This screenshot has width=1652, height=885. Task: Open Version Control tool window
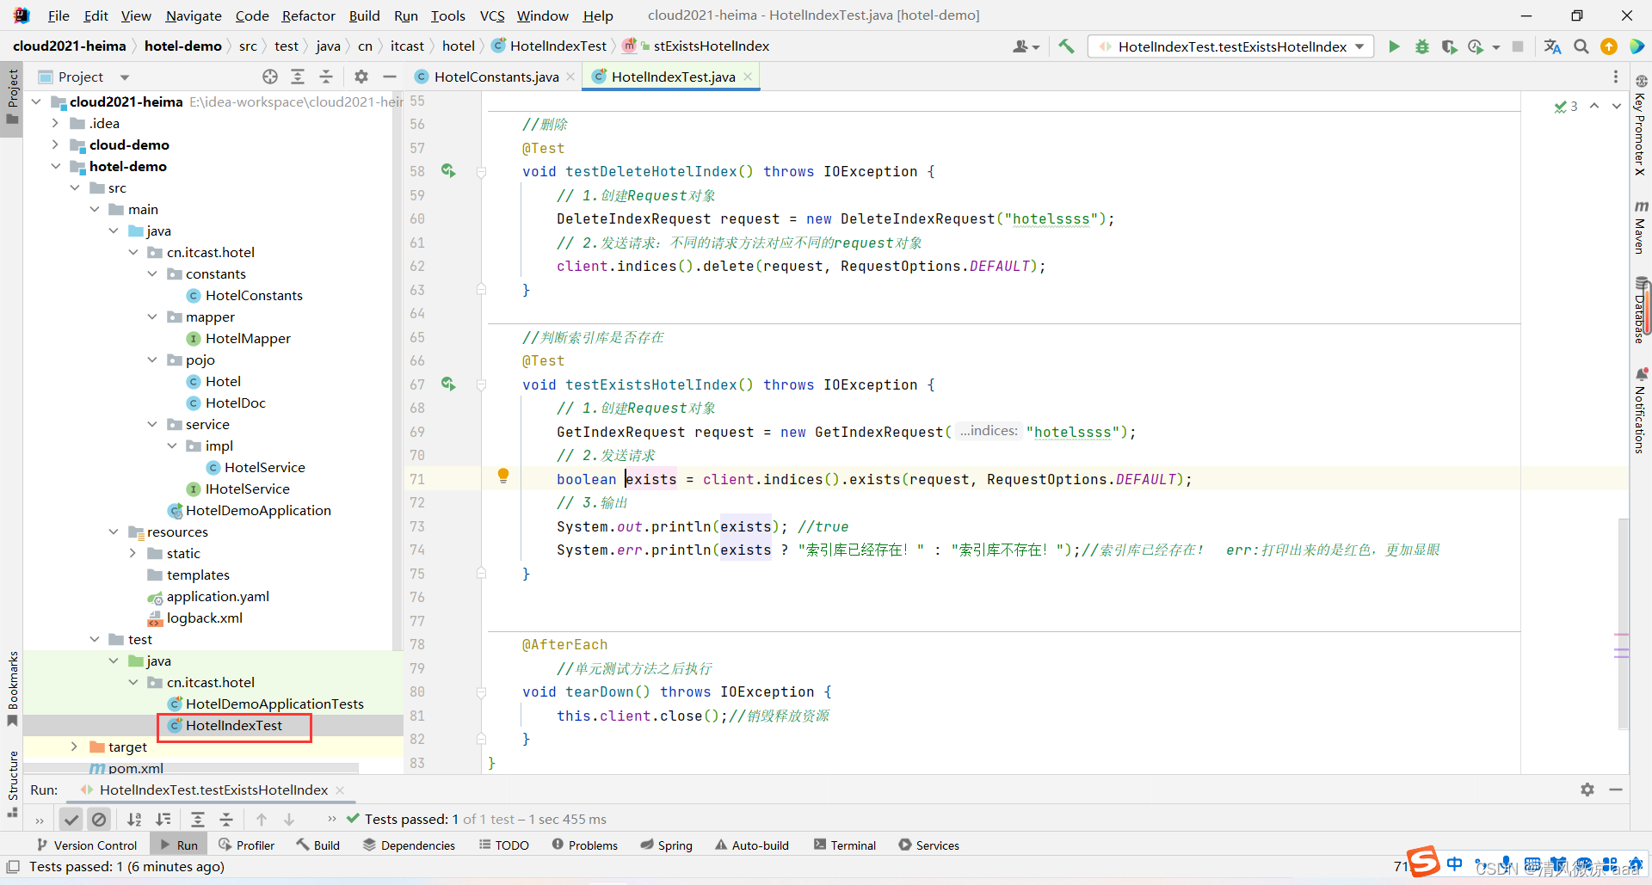(86, 845)
